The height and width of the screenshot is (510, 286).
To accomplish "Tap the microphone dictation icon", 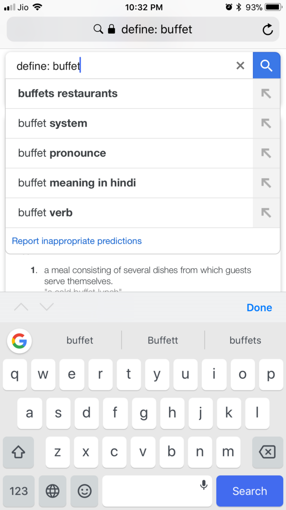I will coord(204,485).
